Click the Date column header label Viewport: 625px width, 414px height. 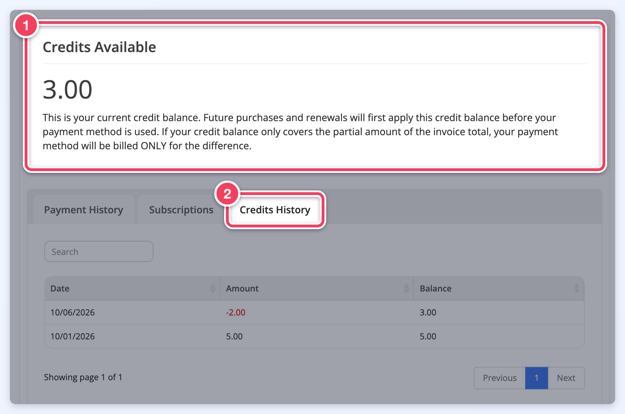click(60, 288)
